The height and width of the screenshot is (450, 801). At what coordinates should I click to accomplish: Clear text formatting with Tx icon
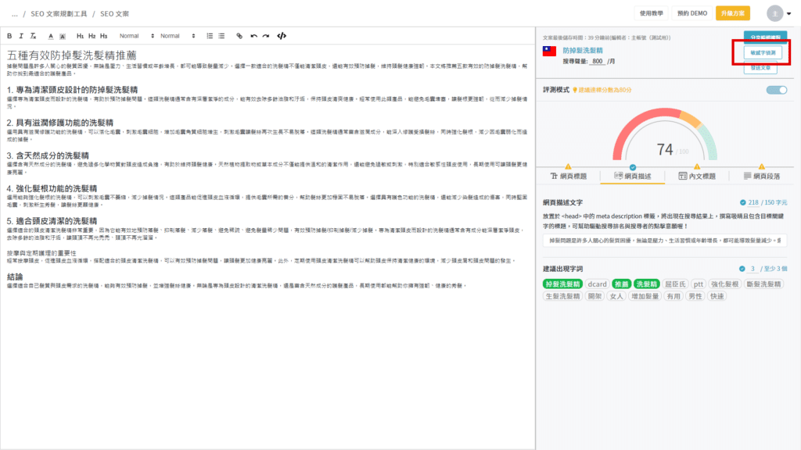tap(33, 36)
